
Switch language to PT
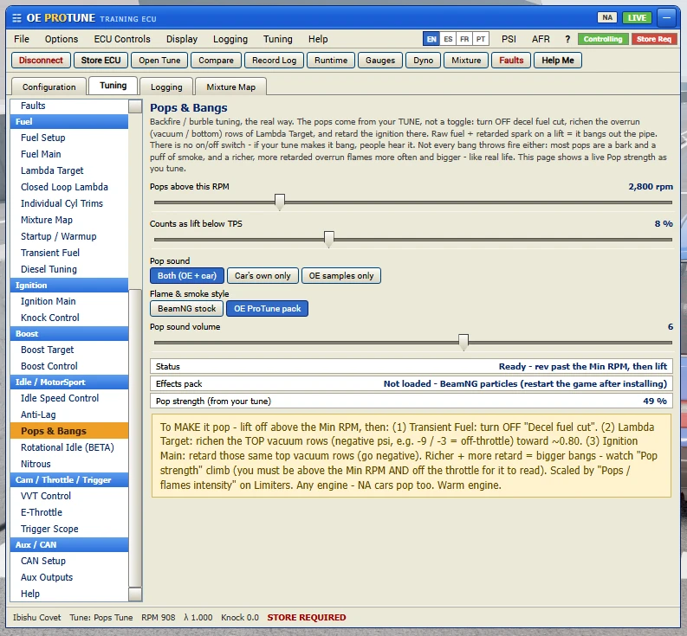pos(481,39)
